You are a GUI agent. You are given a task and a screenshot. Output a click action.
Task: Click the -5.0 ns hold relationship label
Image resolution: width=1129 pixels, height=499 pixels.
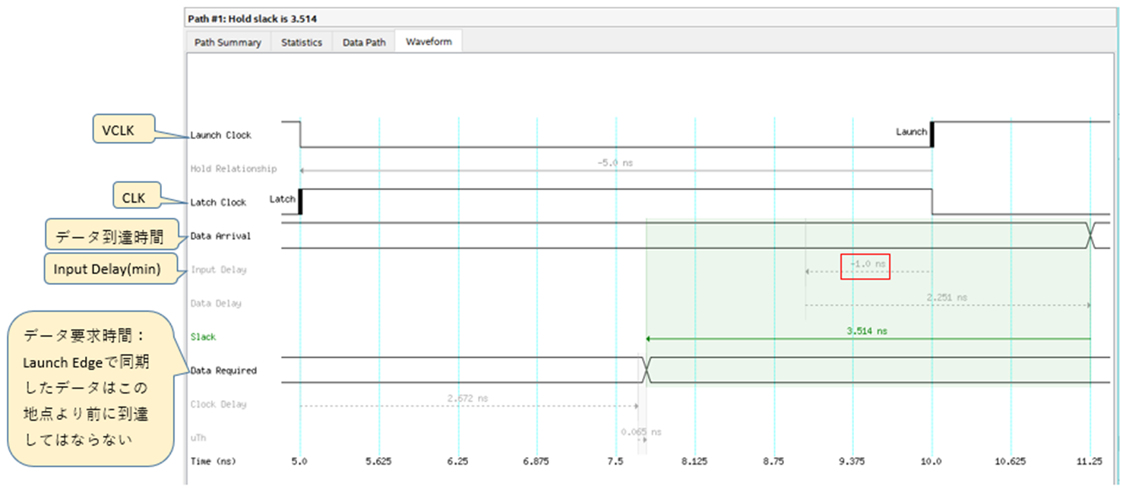[x=615, y=163]
